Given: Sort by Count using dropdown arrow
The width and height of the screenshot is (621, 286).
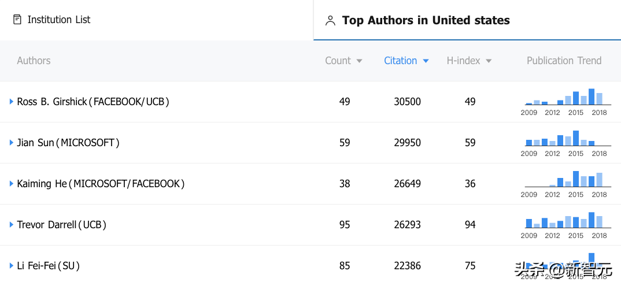Looking at the screenshot, I should coord(359,61).
